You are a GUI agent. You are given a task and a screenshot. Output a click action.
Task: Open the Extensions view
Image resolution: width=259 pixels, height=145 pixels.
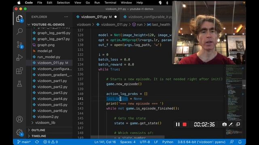(x=19, y=71)
